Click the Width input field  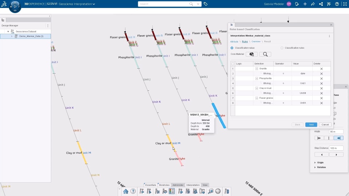coord(336,131)
